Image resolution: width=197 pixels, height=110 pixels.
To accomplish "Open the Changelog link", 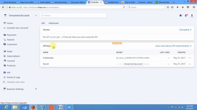I will tap(185, 30).
